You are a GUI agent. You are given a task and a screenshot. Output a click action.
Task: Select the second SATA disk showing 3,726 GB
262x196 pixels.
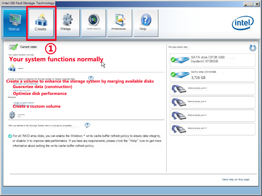click(x=212, y=75)
